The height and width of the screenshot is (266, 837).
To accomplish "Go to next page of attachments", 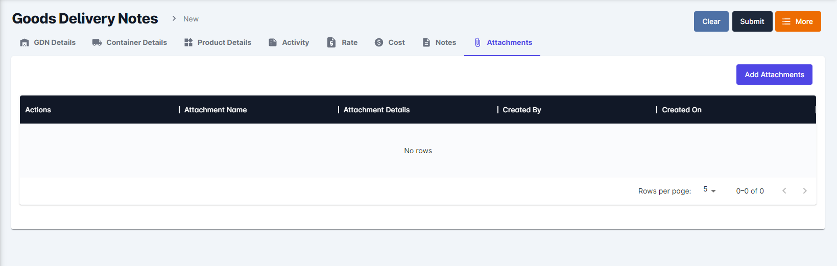I will 805,191.
